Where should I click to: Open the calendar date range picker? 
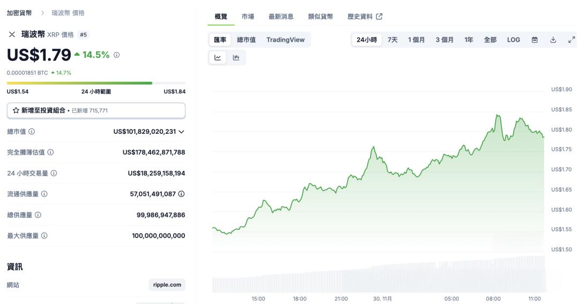tap(535, 40)
